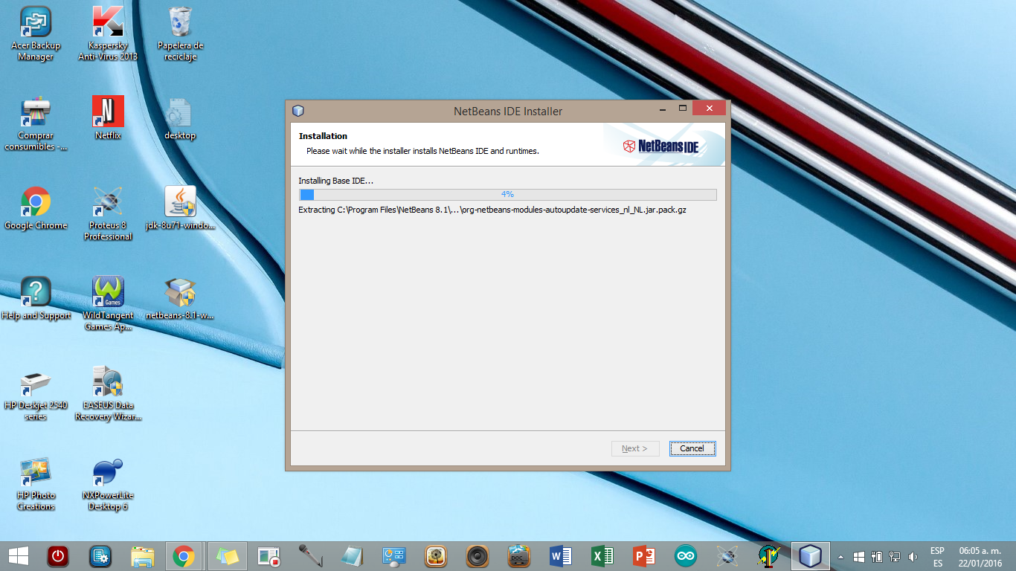Open Proteus from the taskbar

point(727,556)
